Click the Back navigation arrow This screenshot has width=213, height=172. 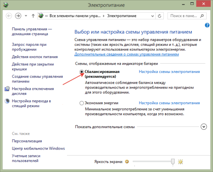[9, 16]
